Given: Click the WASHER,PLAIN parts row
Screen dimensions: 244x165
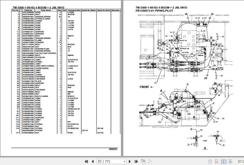Looking at the screenshot, I should pos(65,49).
